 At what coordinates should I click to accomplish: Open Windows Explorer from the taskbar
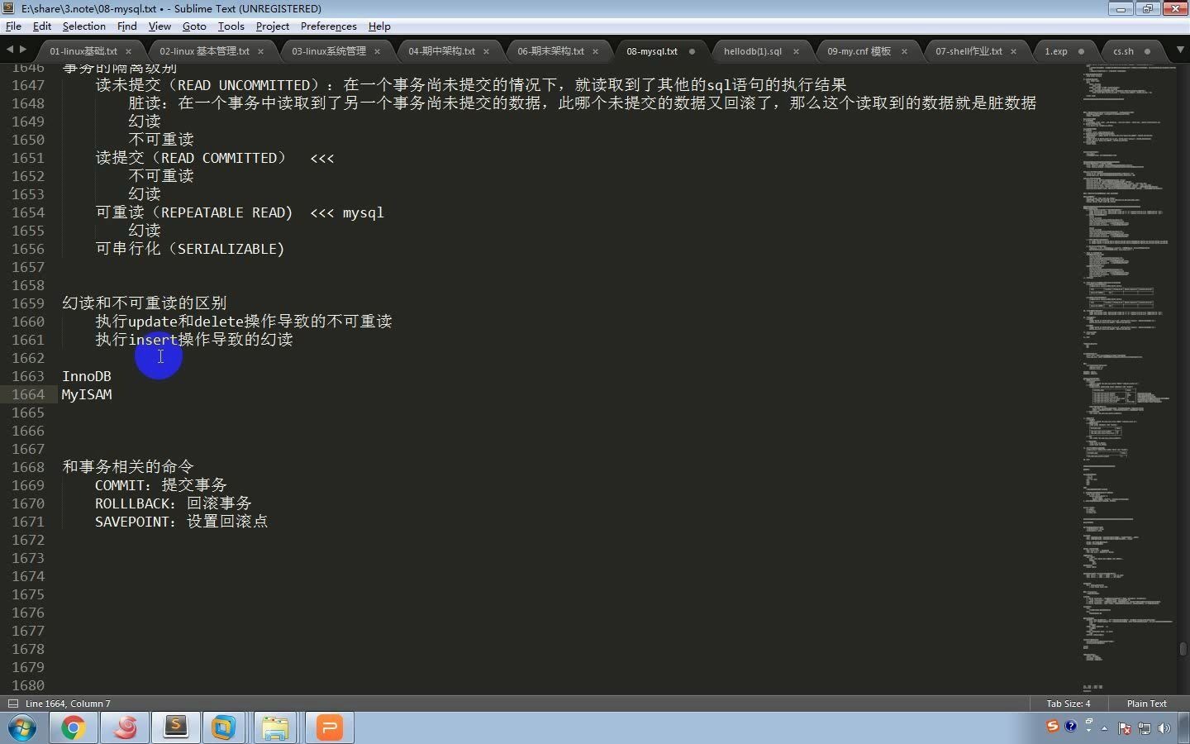pos(275,728)
